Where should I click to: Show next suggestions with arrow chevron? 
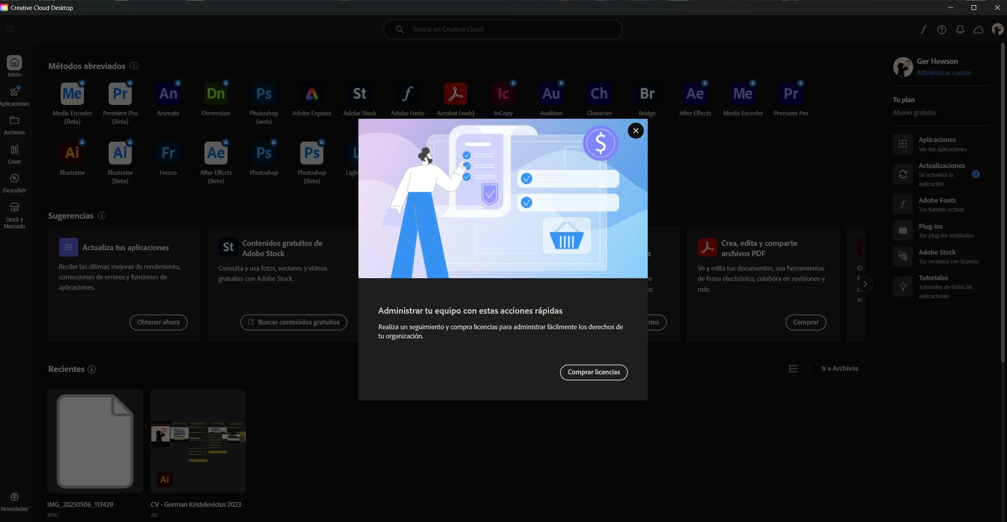pos(865,284)
